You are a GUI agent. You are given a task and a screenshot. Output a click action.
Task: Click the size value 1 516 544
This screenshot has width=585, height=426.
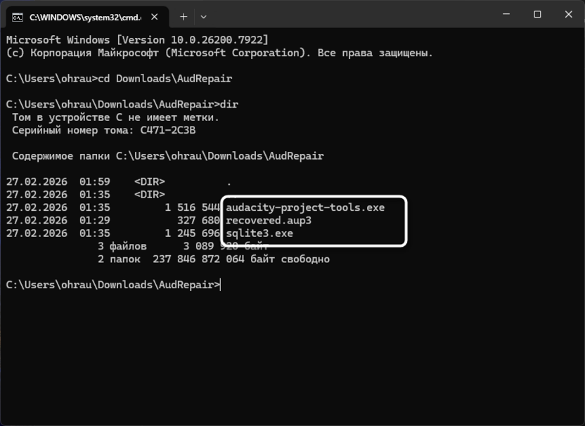[x=192, y=208]
